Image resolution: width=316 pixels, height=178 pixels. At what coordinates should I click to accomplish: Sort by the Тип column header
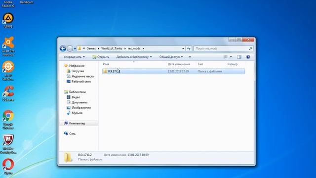point(200,64)
